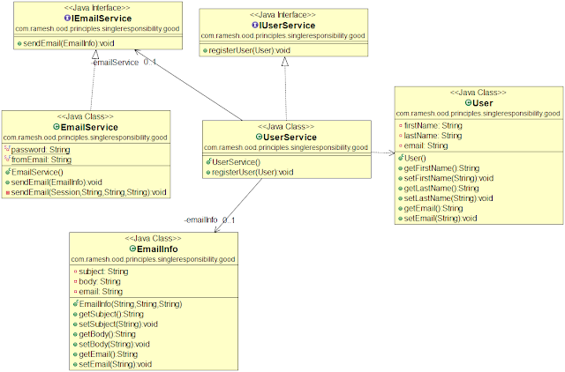
Task: Click the public method icon beside setLastName(String):void
Action: point(400,198)
